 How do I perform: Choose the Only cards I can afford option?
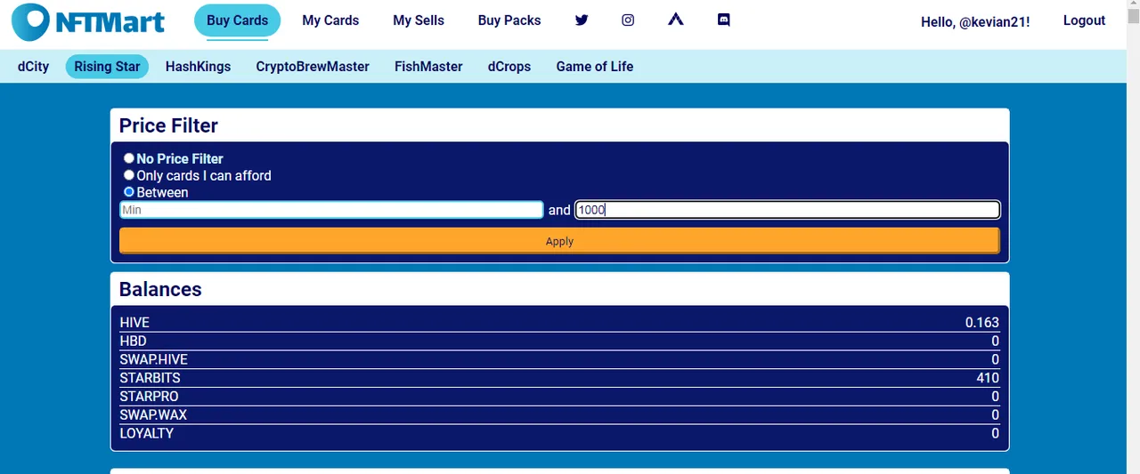pyautogui.click(x=129, y=175)
